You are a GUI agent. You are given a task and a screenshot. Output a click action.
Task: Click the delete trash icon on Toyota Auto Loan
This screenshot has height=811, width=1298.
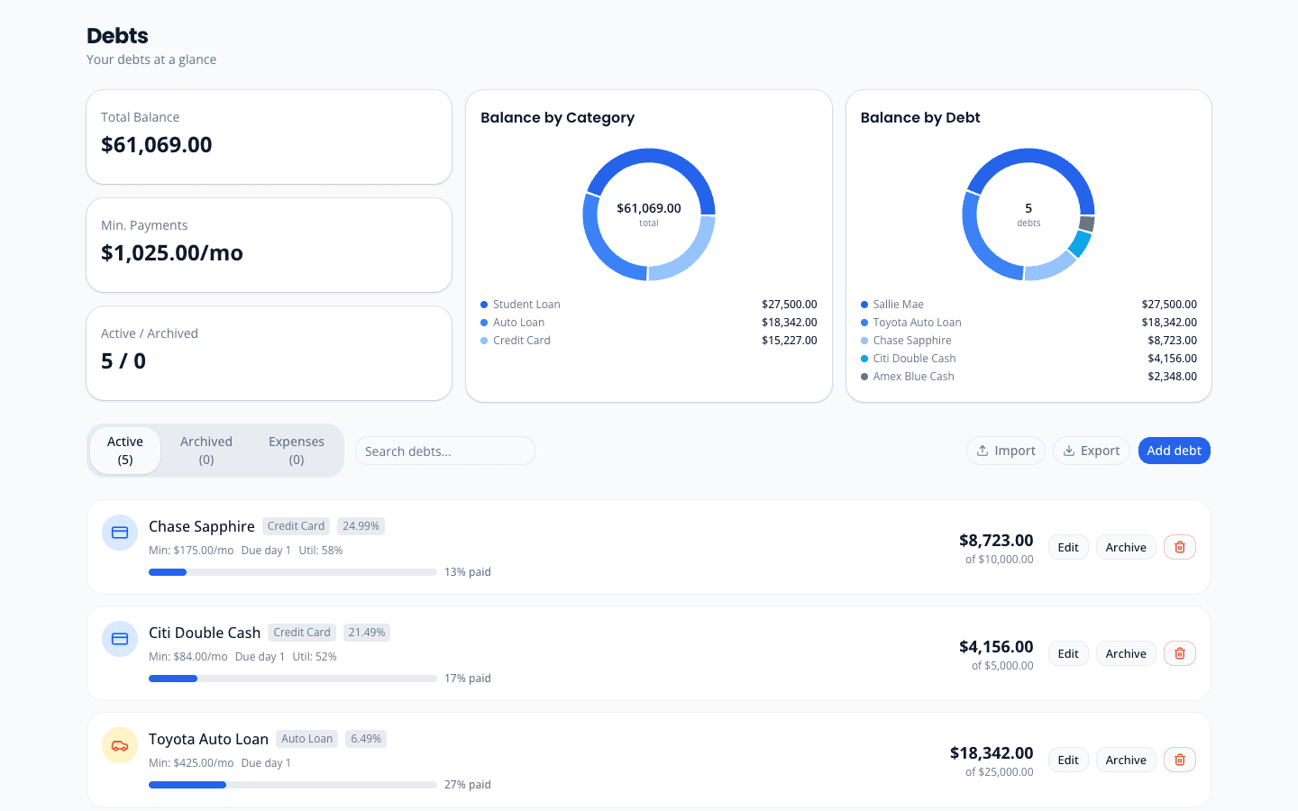(1179, 760)
